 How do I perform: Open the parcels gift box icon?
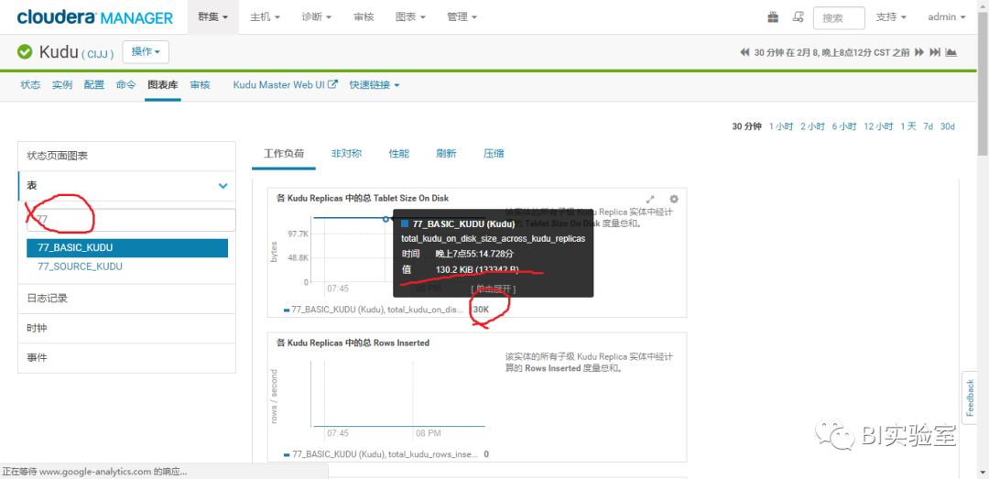coord(773,17)
